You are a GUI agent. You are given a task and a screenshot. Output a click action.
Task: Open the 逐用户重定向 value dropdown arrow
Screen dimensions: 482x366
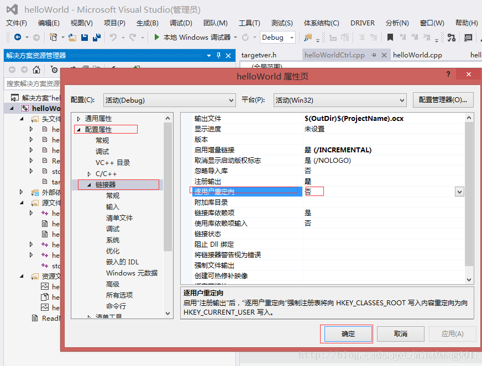click(459, 192)
